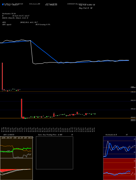Click the 'SI 14/3: 31.57 / 42.47' readout
Image resolution: width=136 pixels, height=180 pixels.
21,16
